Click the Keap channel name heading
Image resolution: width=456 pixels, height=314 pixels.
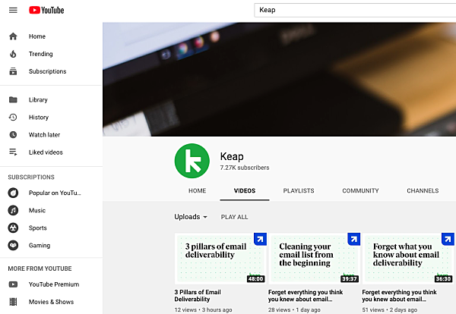pos(232,156)
